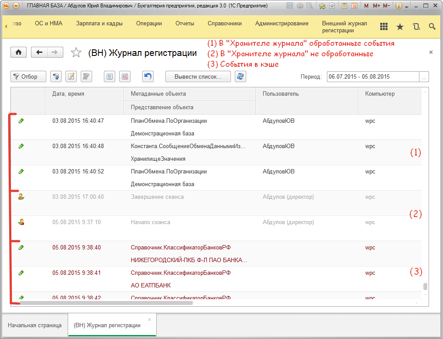Close the (ВН) Журнал регистрации tab
This screenshot has width=443, height=339.
[x=149, y=319]
